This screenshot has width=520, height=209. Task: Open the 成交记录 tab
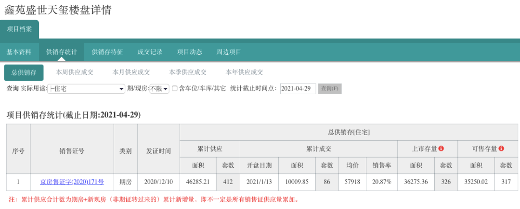[x=150, y=52]
